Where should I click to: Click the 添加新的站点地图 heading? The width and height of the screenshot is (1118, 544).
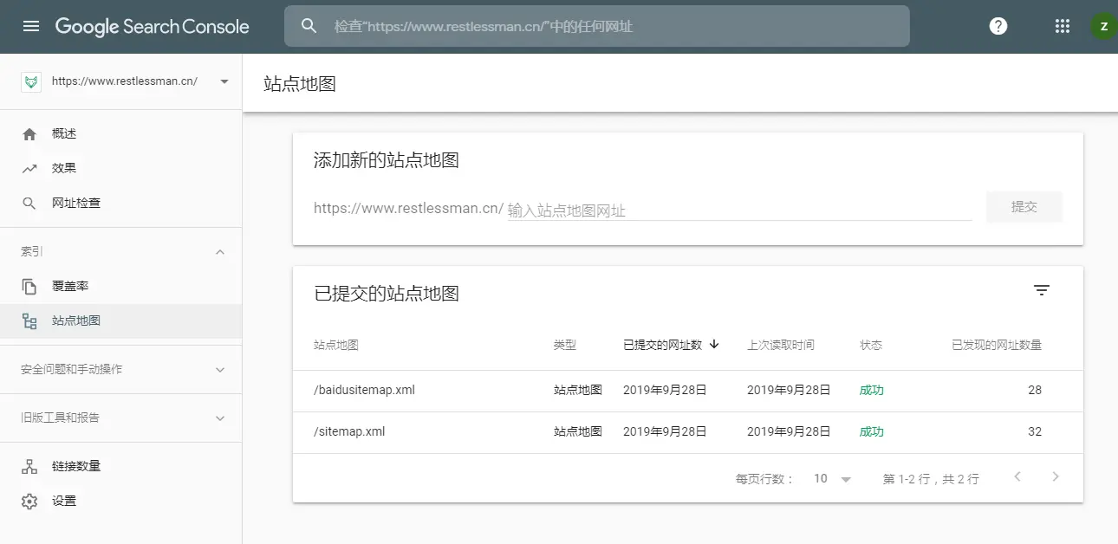click(x=387, y=160)
